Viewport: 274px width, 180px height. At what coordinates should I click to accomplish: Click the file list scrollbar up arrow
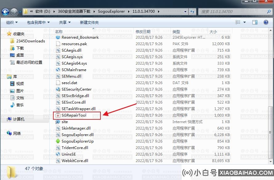pos(271,30)
